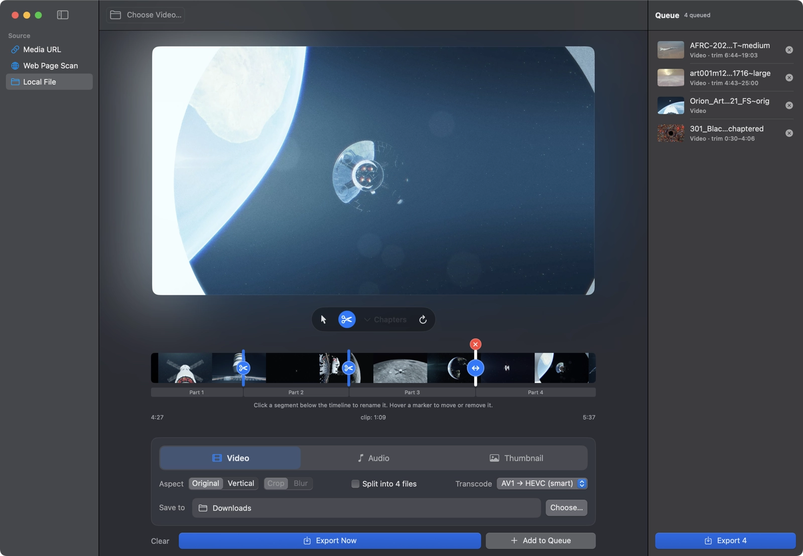
Task: Rename the Part 1 segment
Action: coord(197,393)
